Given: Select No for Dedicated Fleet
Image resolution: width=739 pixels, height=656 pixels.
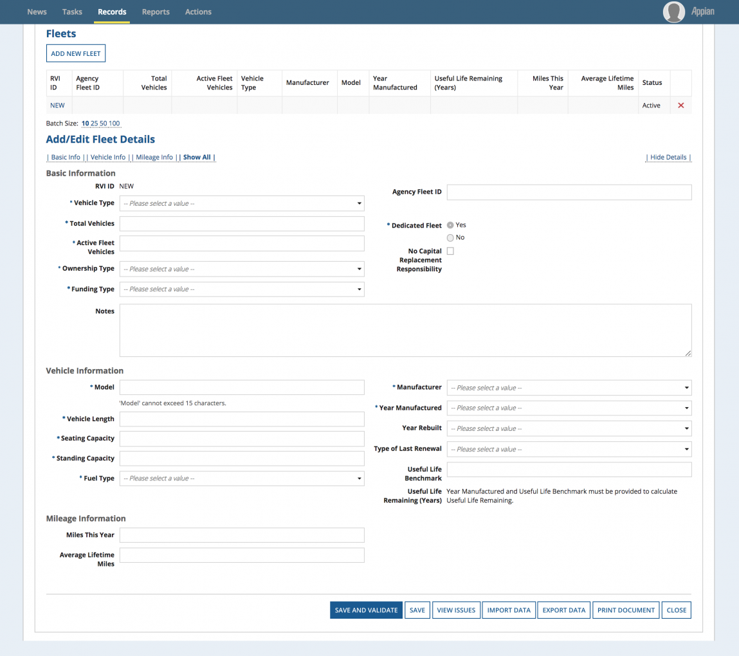Looking at the screenshot, I should click(450, 237).
